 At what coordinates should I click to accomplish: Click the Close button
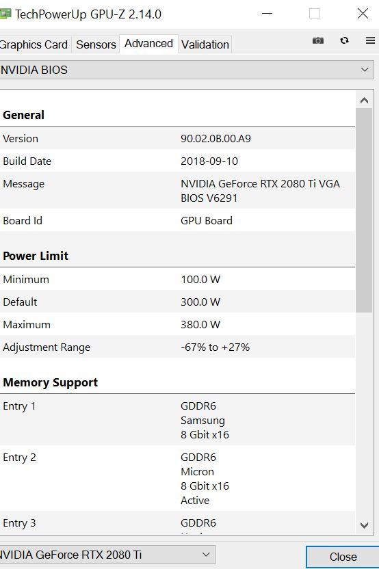(343, 557)
